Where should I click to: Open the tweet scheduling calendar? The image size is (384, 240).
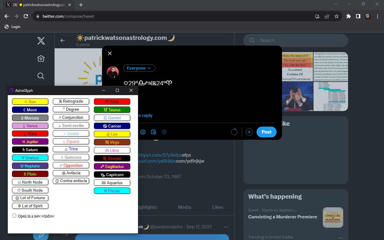[x=153, y=132]
